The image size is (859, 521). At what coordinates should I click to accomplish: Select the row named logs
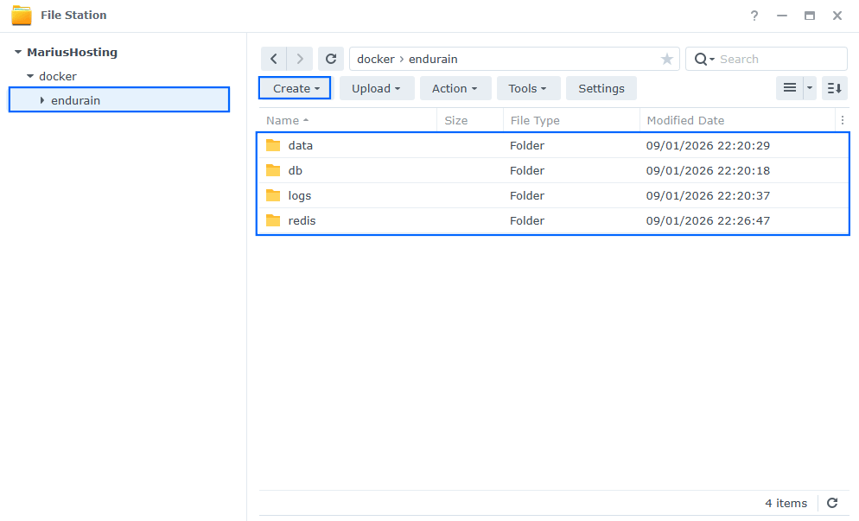tap(553, 195)
